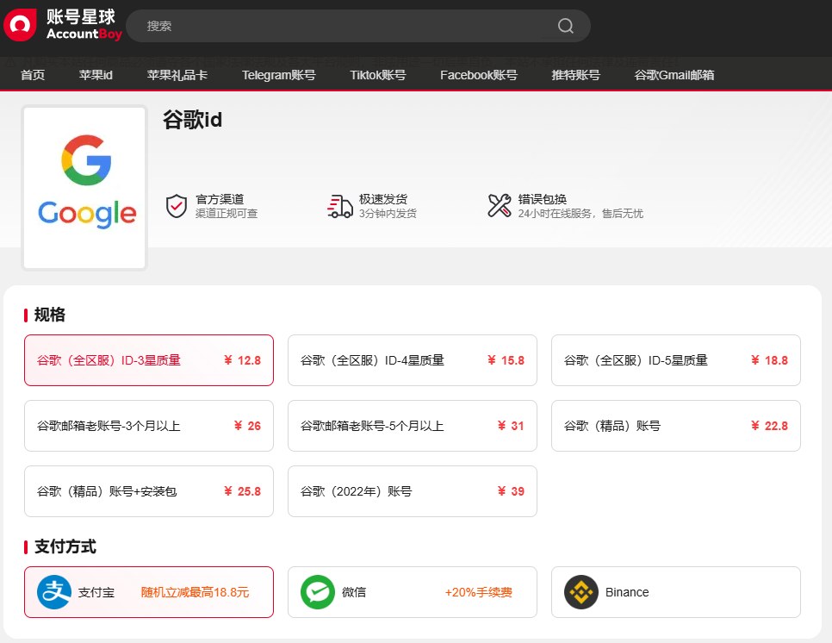832x643 pixels.
Task: Click the ¥ 26 price text
Action: [247, 426]
